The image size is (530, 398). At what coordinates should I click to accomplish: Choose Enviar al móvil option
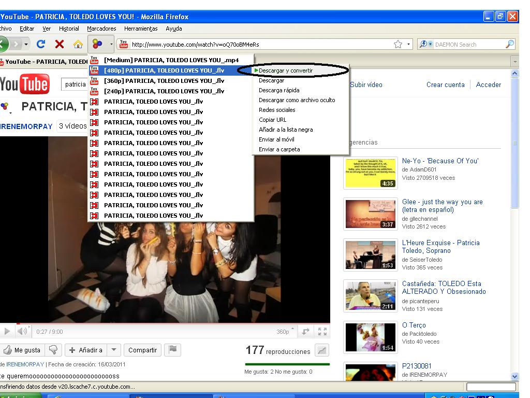point(276,139)
